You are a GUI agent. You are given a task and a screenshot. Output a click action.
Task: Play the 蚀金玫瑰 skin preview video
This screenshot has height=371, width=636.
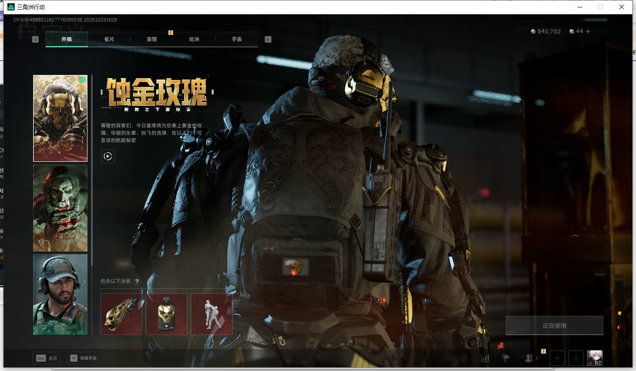(x=108, y=156)
